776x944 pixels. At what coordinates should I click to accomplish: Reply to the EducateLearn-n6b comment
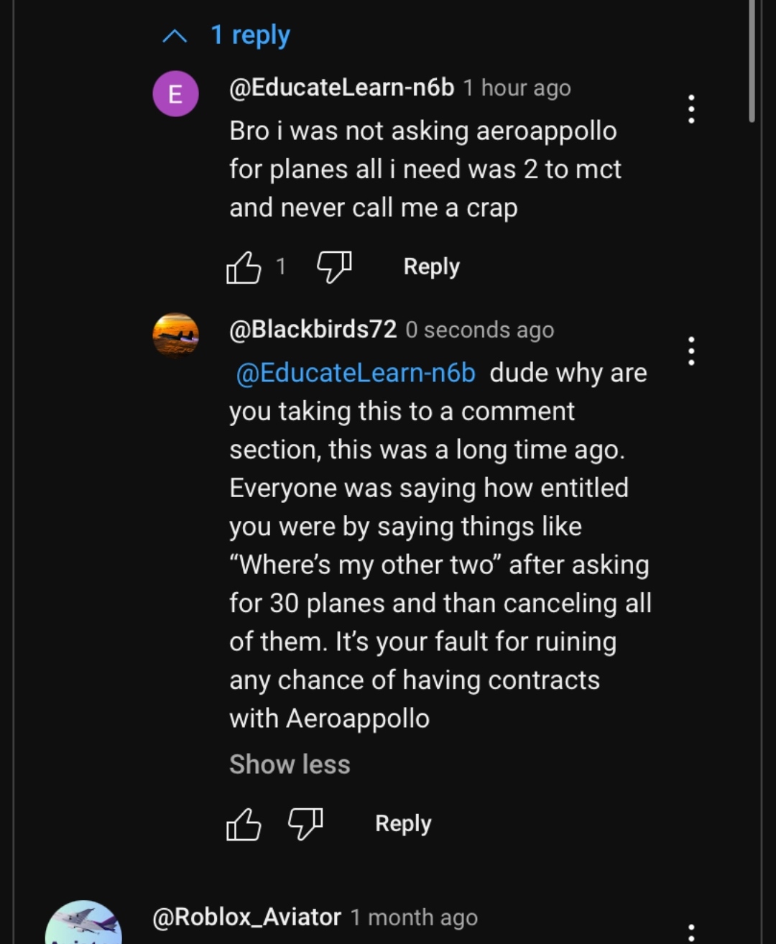pyautogui.click(x=431, y=267)
